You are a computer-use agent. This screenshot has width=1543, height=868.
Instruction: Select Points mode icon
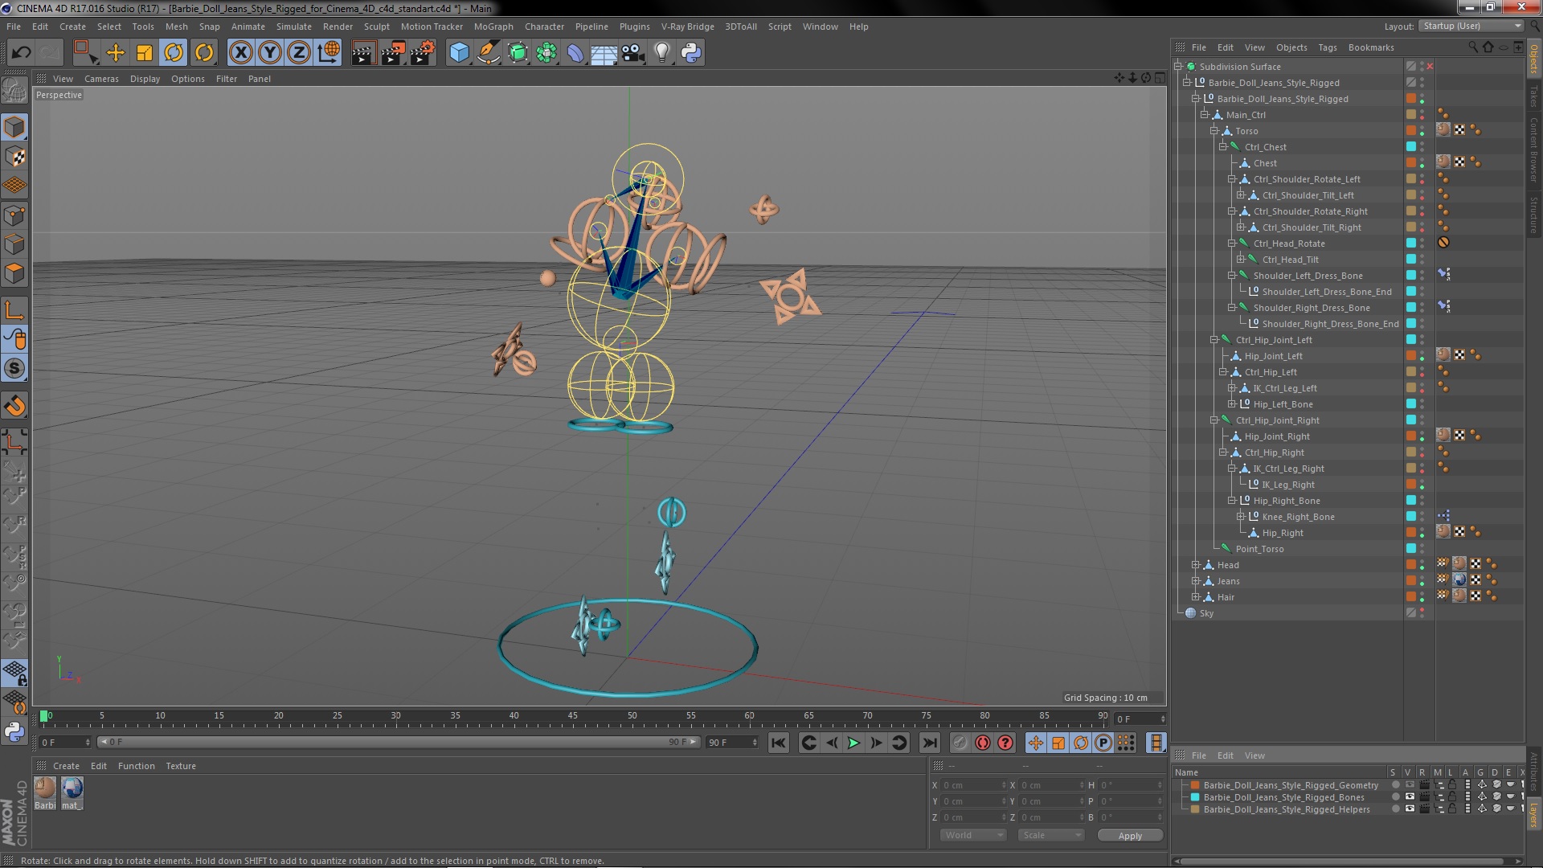14,215
